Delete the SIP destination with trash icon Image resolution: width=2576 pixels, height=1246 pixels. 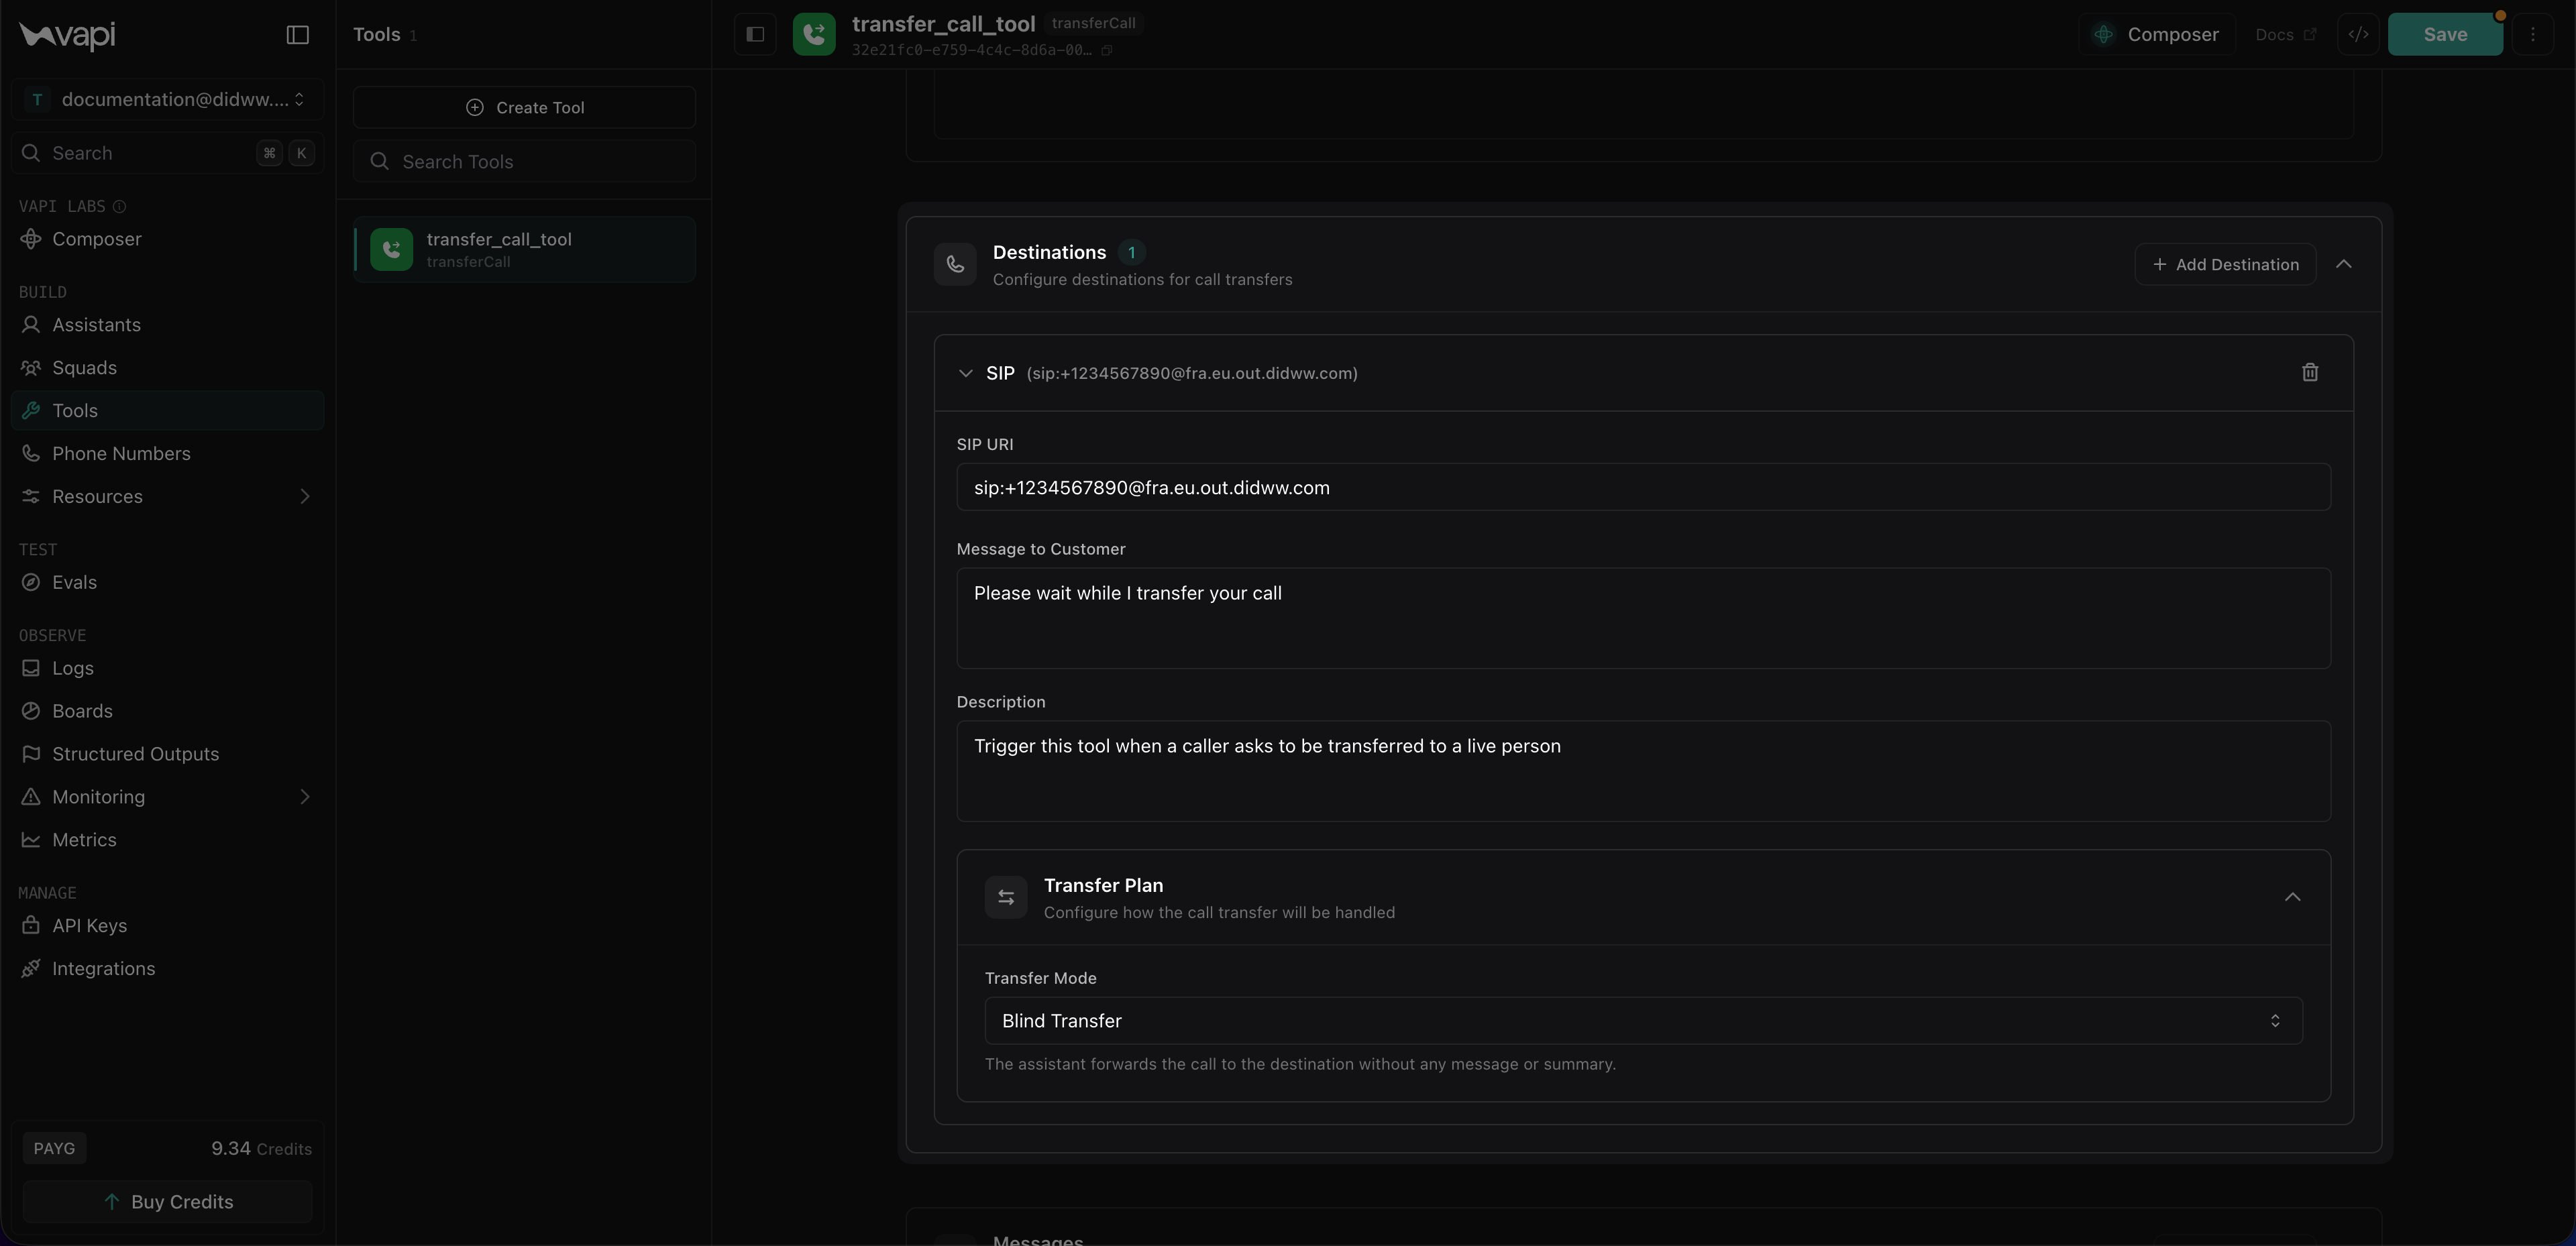click(x=2309, y=373)
